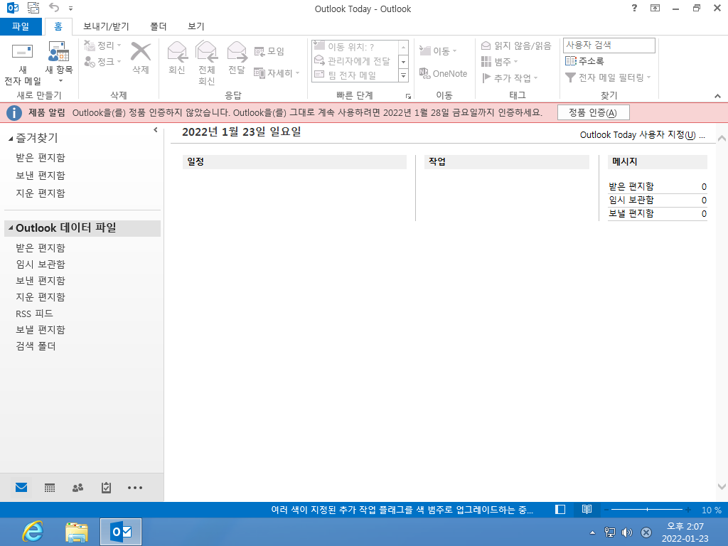
Task: Open the 범주 categorize dropdown
Action: [x=500, y=61]
